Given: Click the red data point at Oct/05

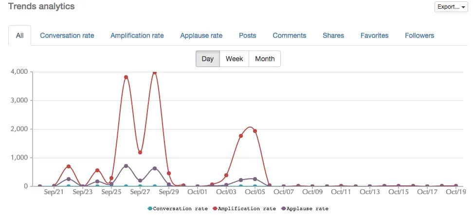Looking at the screenshot, I should [255, 131].
